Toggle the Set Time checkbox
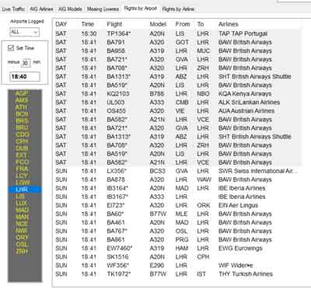 (x=11, y=48)
